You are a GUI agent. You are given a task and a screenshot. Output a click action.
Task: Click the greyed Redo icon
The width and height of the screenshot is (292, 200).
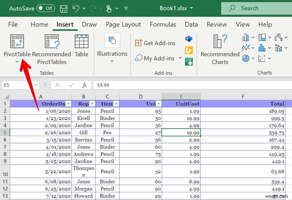[93, 8]
